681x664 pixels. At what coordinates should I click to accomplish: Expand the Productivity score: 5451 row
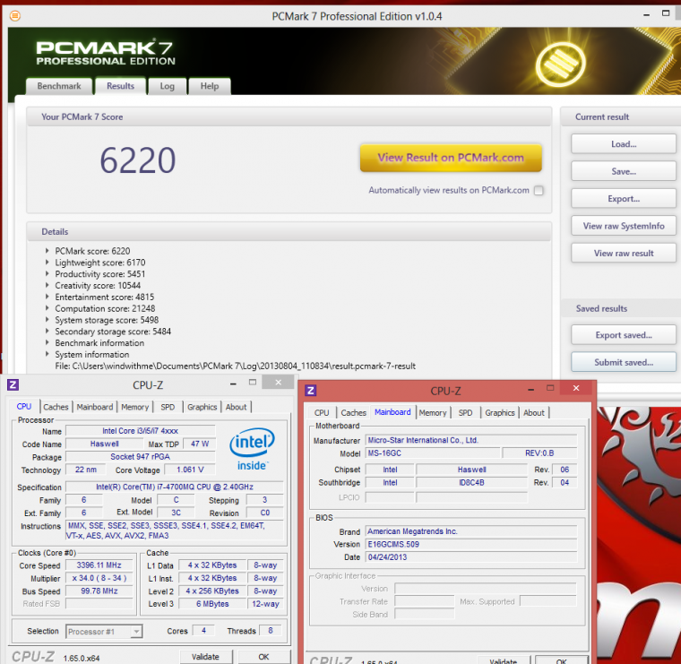[47, 273]
